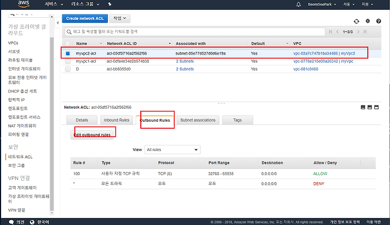
Task: Open NAT 게이트웨이 in the sidebar
Action: click(x=22, y=125)
